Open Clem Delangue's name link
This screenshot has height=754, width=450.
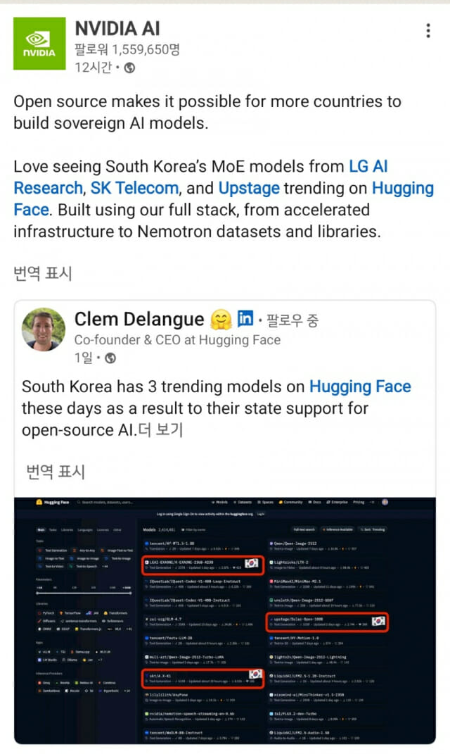[139, 320]
